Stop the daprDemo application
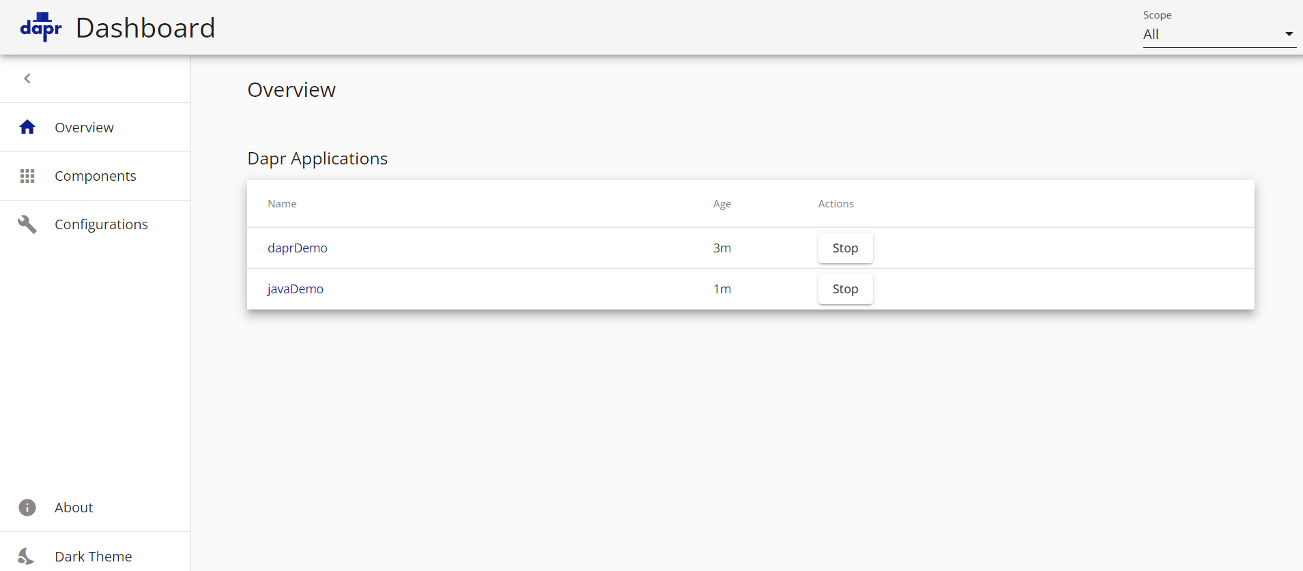This screenshot has width=1303, height=571. [x=845, y=248]
